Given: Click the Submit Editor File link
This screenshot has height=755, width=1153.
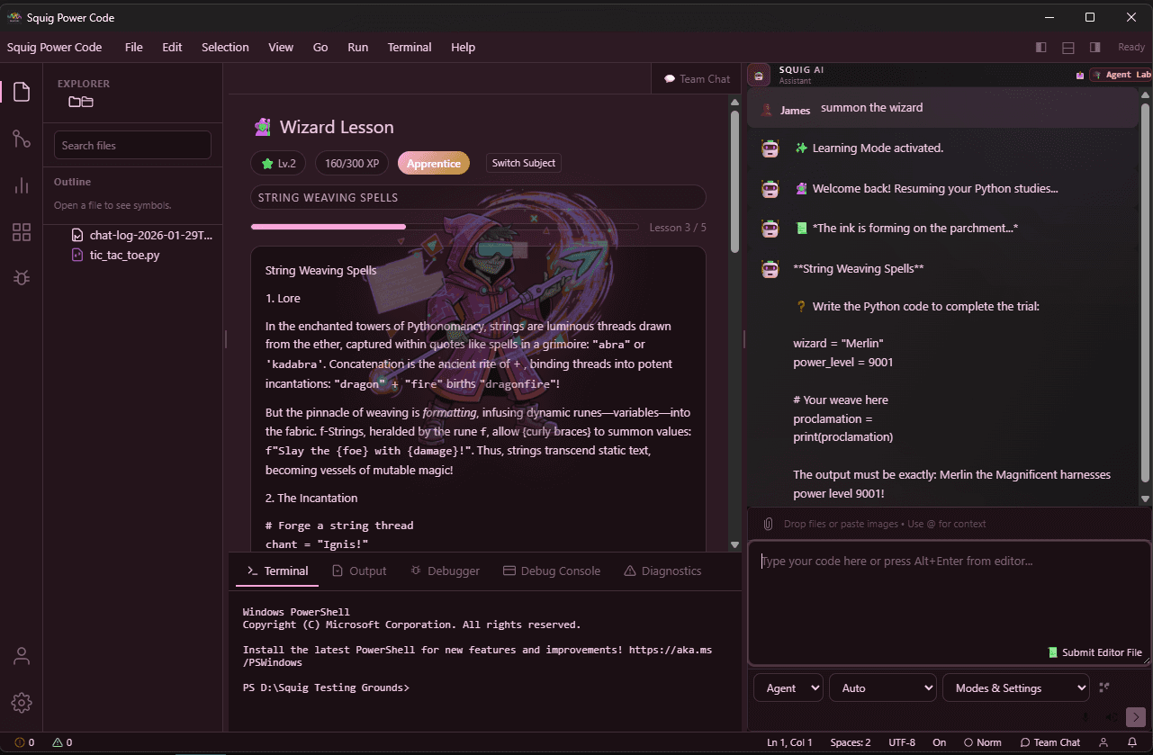Looking at the screenshot, I should [x=1095, y=652].
